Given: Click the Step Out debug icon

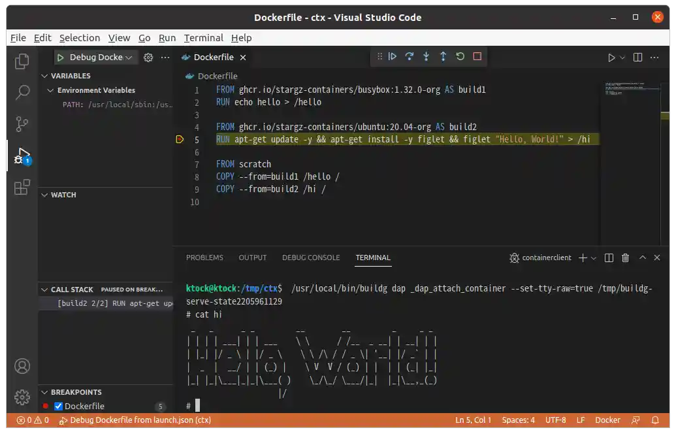Looking at the screenshot, I should (x=443, y=56).
